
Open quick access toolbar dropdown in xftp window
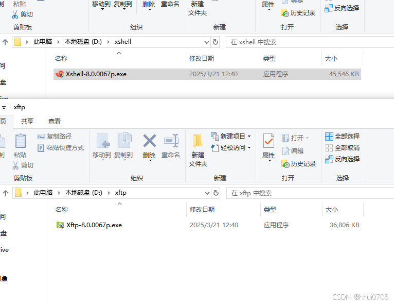(x=4, y=108)
